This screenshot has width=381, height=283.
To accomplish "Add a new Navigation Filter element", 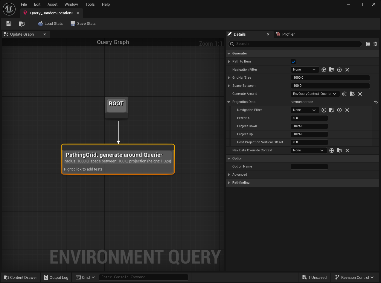I will 339,69.
